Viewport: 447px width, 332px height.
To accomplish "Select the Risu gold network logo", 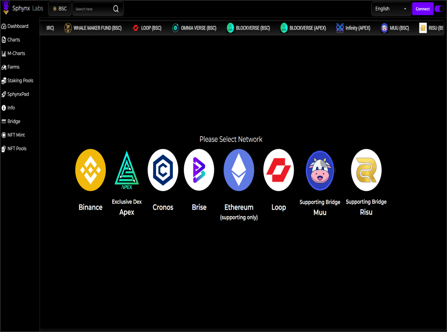I will [x=366, y=170].
